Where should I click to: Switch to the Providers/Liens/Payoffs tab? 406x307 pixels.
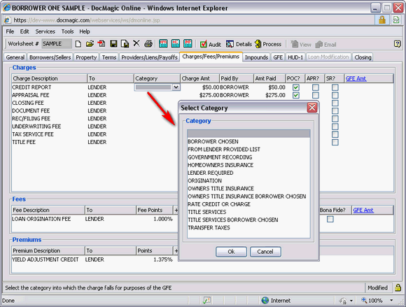click(150, 57)
